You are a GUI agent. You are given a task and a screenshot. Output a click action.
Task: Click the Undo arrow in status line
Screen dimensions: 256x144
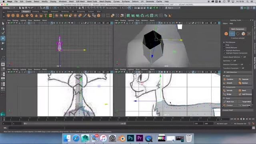click(x=29, y=8)
